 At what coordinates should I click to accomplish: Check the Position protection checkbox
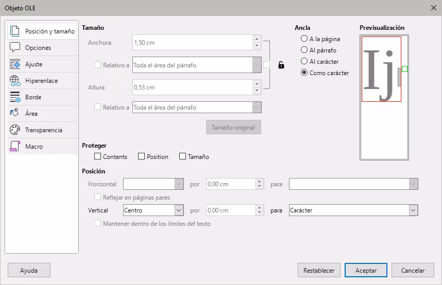(142, 156)
